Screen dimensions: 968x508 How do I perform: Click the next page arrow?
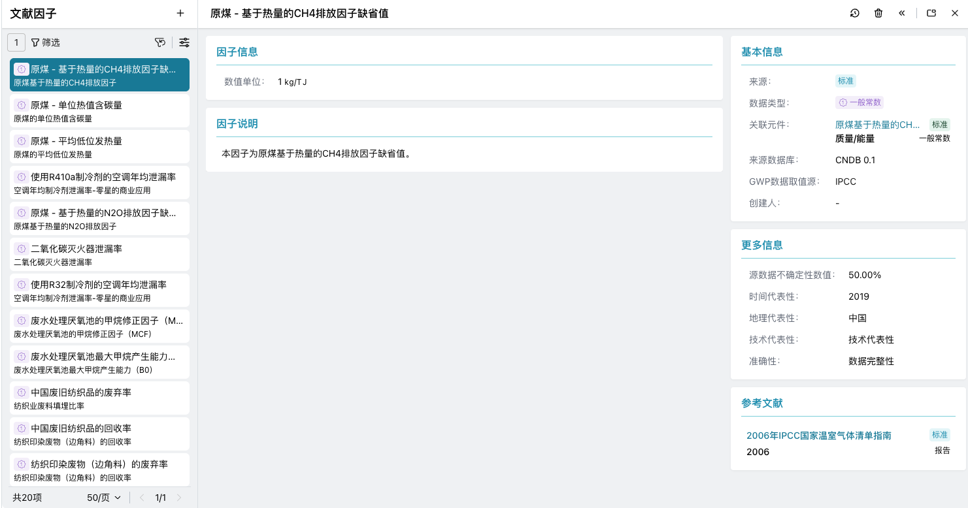pos(179,498)
